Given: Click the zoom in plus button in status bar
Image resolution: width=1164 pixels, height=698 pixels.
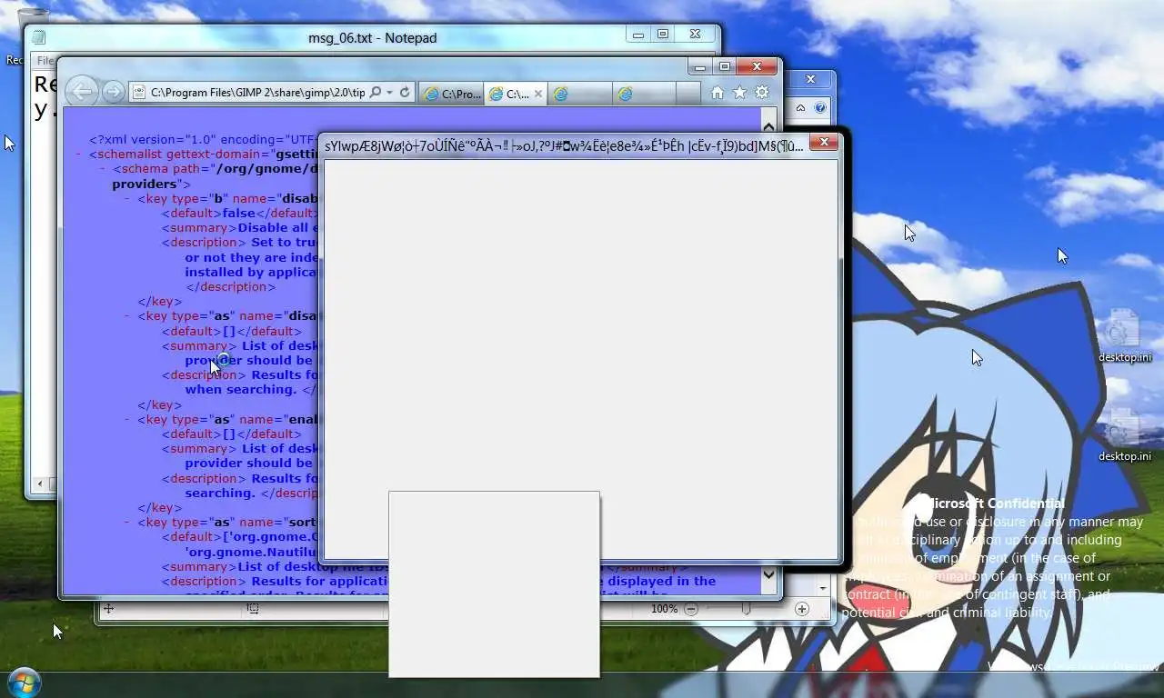Looking at the screenshot, I should pos(802,609).
